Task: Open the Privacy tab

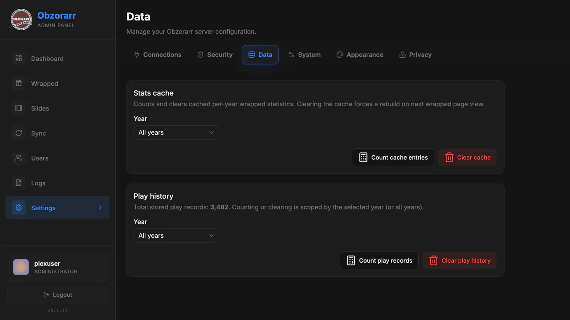Action: 415,55
